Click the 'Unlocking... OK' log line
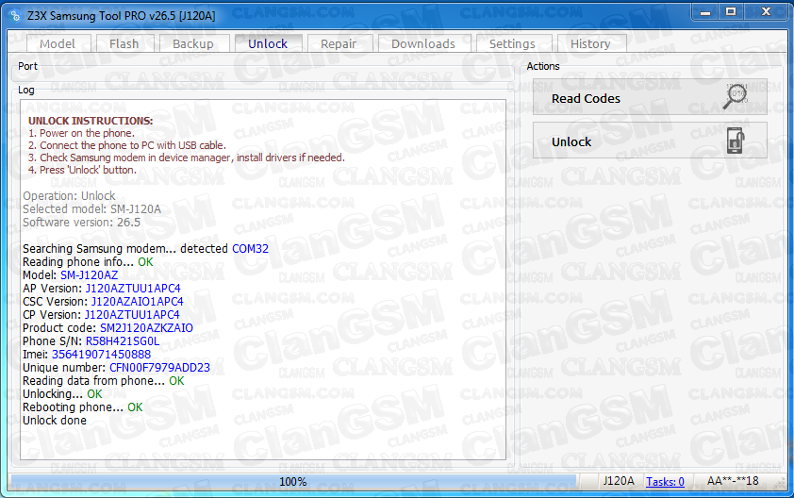Viewport: 794px width, 498px height. point(62,393)
